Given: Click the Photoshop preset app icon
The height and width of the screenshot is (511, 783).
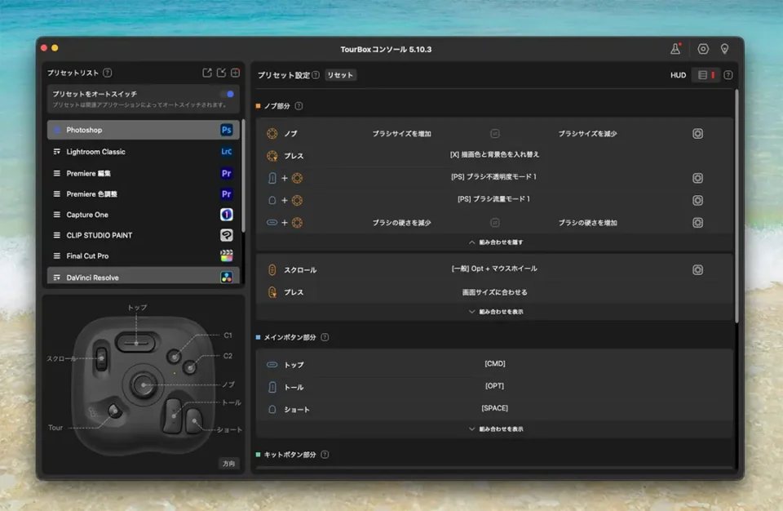Looking at the screenshot, I should pyautogui.click(x=226, y=129).
